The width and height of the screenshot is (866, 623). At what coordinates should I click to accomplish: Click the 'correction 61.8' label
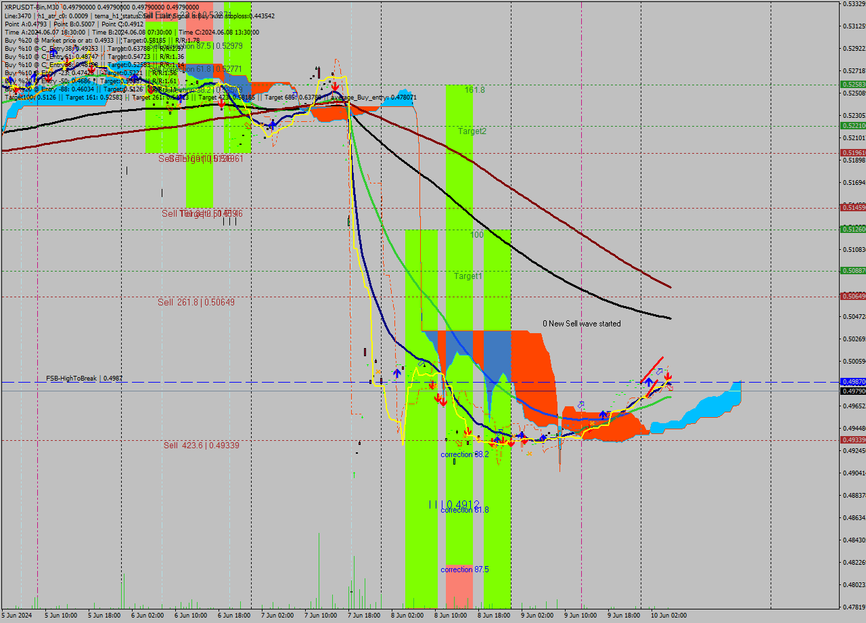[x=465, y=510]
